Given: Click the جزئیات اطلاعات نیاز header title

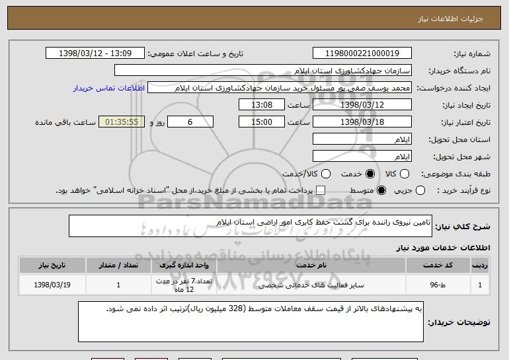Looking at the screenshot, I should [450, 18].
